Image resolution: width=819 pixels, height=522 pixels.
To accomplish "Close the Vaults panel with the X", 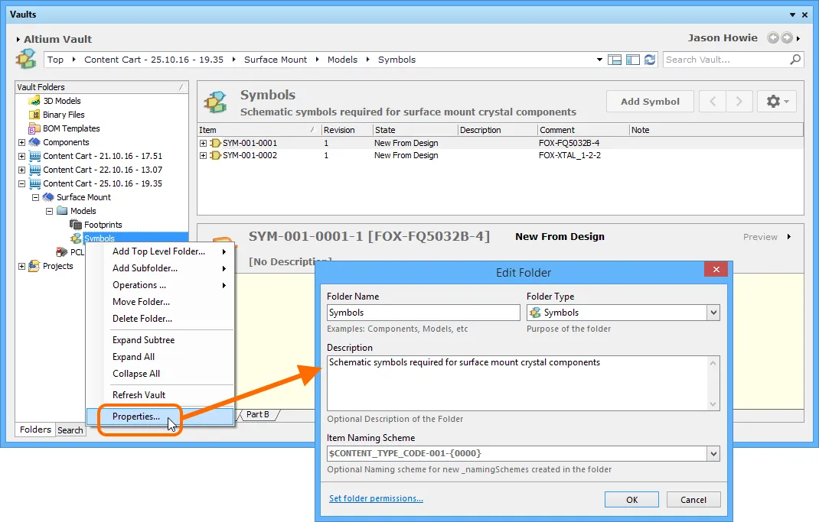I will [x=805, y=15].
